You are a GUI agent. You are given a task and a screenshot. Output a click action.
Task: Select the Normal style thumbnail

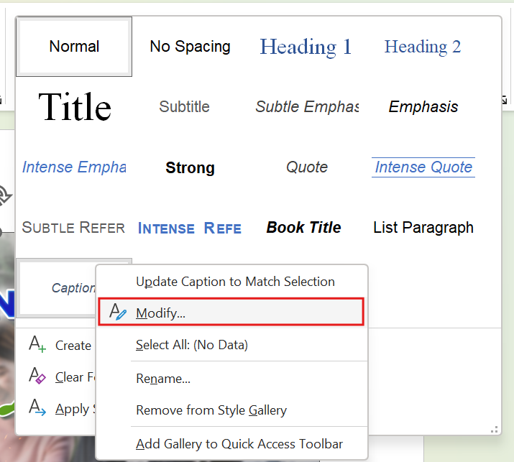[74, 47]
